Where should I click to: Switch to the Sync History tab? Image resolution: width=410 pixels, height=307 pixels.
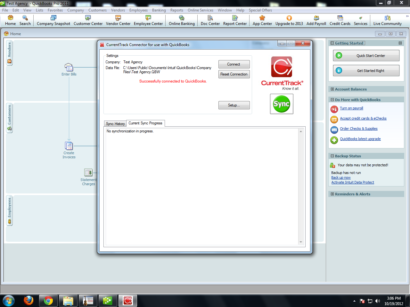tap(115, 124)
